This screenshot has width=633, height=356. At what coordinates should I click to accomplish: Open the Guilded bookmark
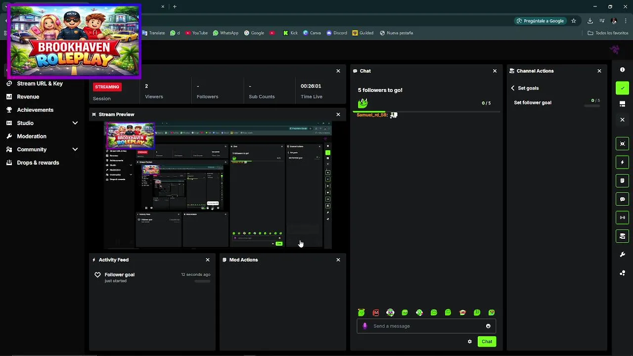click(363, 33)
